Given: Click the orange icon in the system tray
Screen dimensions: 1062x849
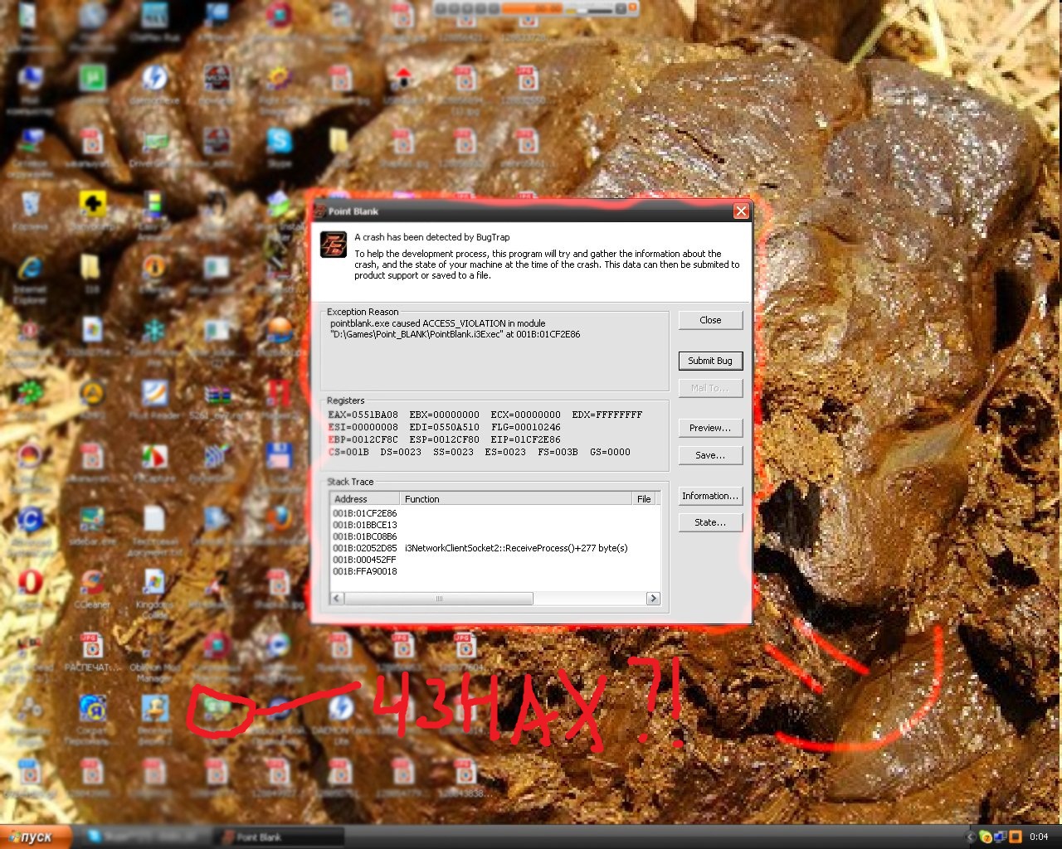Looking at the screenshot, I should pyautogui.click(x=1015, y=837).
